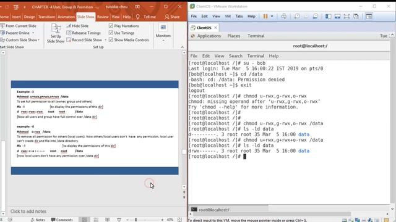Image resolution: width=396 pixels, height=222 pixels.
Task: Expand Custom Slide Show dropdown arrow
Action: click(38, 40)
